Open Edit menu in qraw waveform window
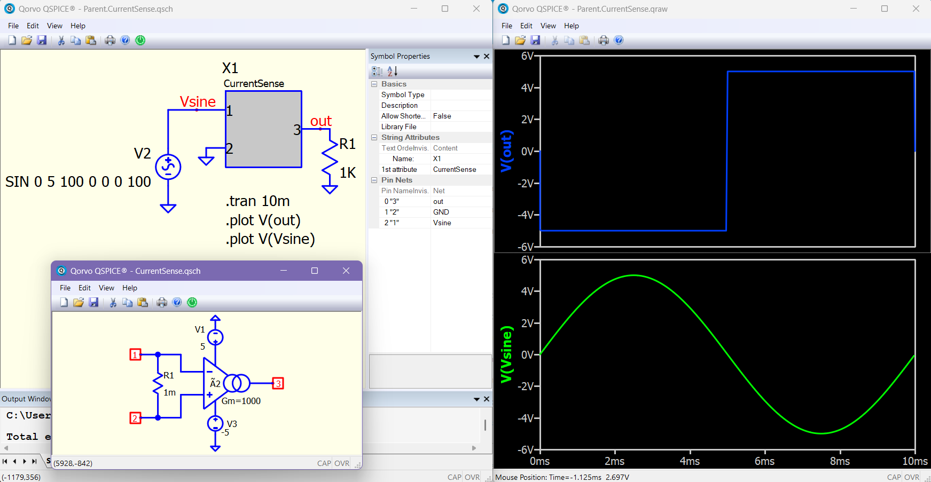The width and height of the screenshot is (931, 482). 526,26
